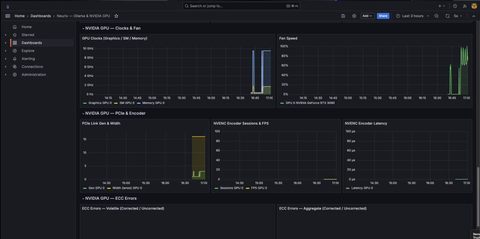Click the Share button
Viewport: 480px width, 239px height.
pyautogui.click(x=383, y=16)
